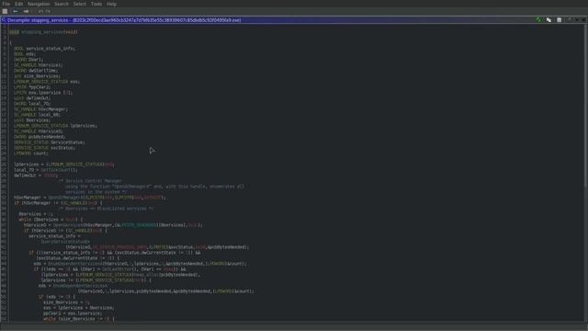
Task: Go back using the left arrow icon
Action: click(x=15, y=11)
